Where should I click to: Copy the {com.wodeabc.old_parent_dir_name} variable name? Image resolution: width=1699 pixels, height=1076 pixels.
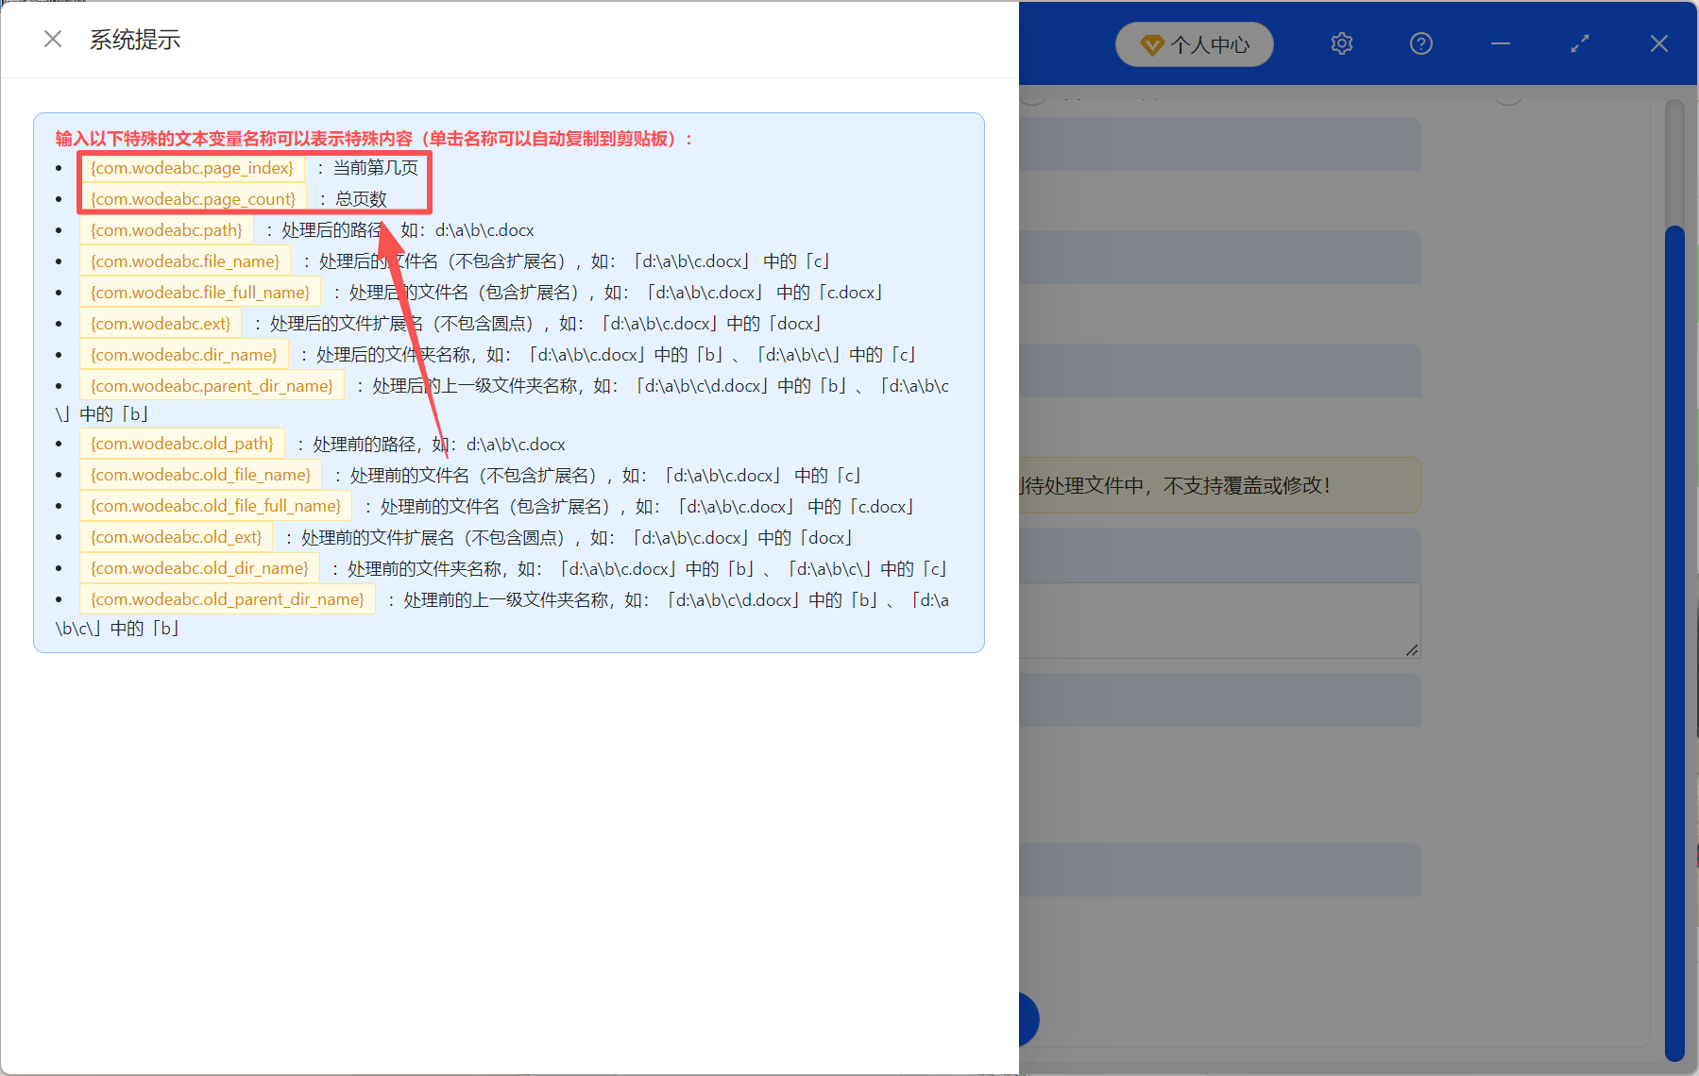click(x=227, y=599)
